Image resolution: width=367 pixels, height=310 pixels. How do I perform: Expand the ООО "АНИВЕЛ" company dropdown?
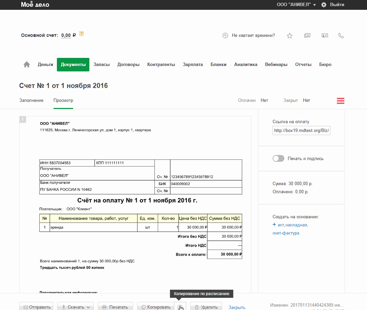pos(296,5)
